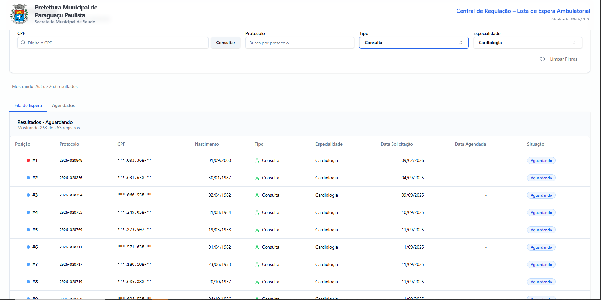Click the chevron arrows on Especialidade selector

tap(574, 43)
